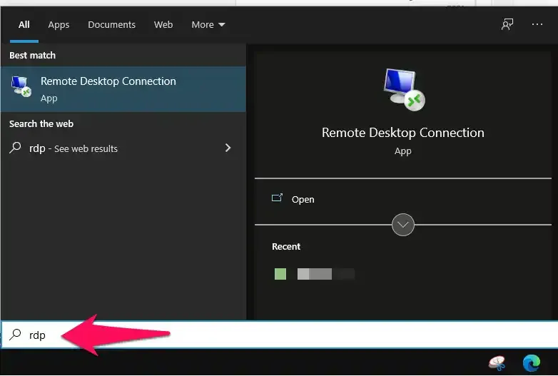
Task: Click the Best match heading
Action: coord(32,56)
